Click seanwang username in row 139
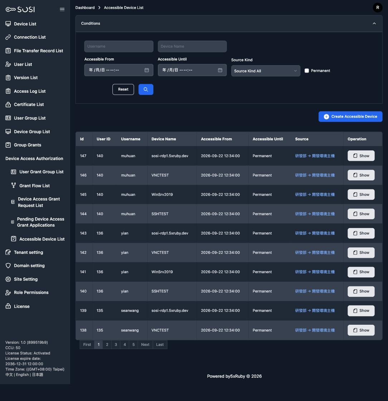 click(x=130, y=310)
